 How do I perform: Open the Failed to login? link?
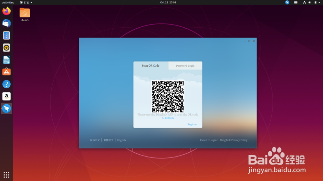click(x=209, y=140)
